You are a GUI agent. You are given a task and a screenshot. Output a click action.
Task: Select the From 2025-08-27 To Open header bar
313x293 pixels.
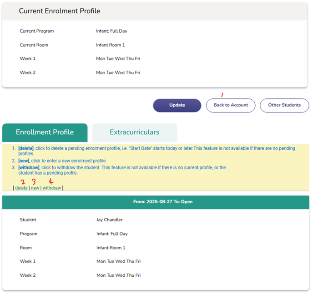click(156, 202)
